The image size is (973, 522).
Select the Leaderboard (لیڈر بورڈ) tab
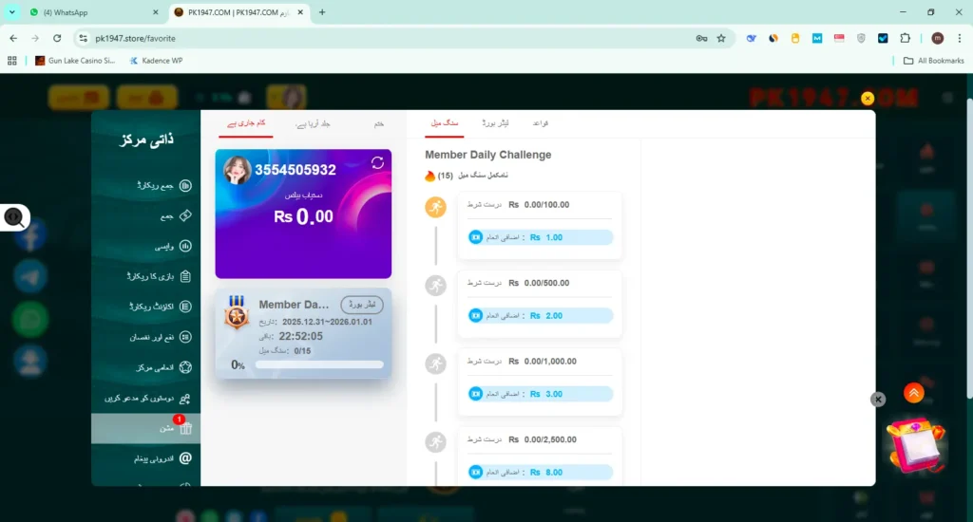click(495, 123)
